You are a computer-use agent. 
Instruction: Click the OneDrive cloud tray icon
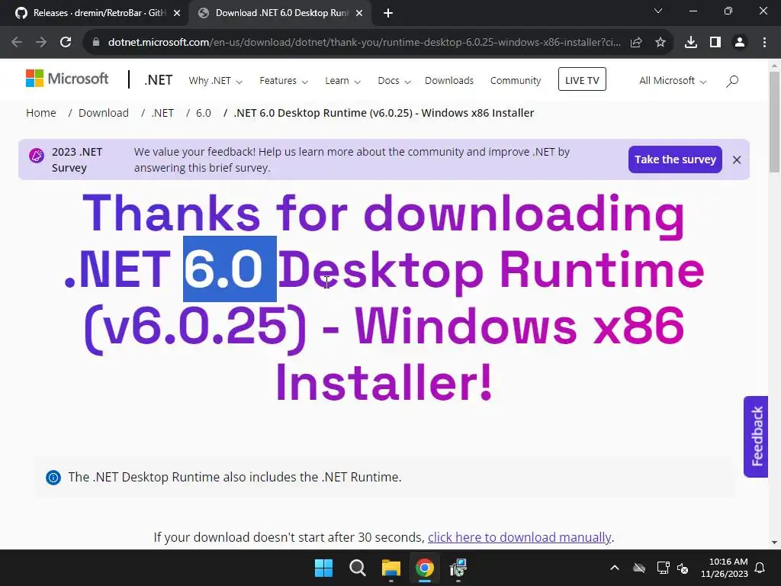coord(639,568)
